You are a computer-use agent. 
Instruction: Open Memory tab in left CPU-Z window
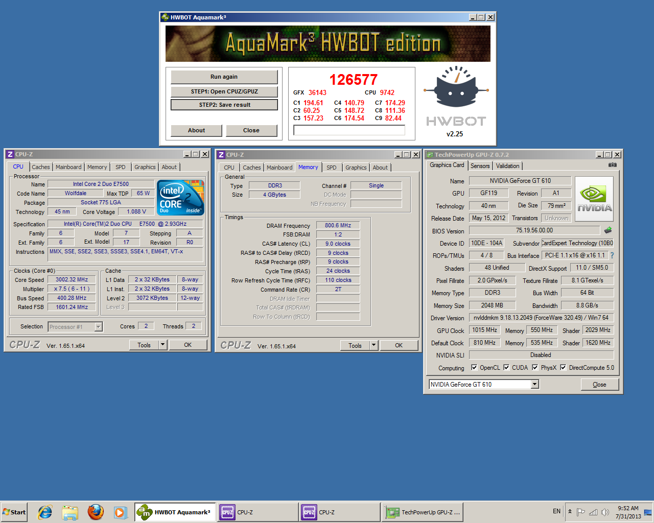pos(97,167)
